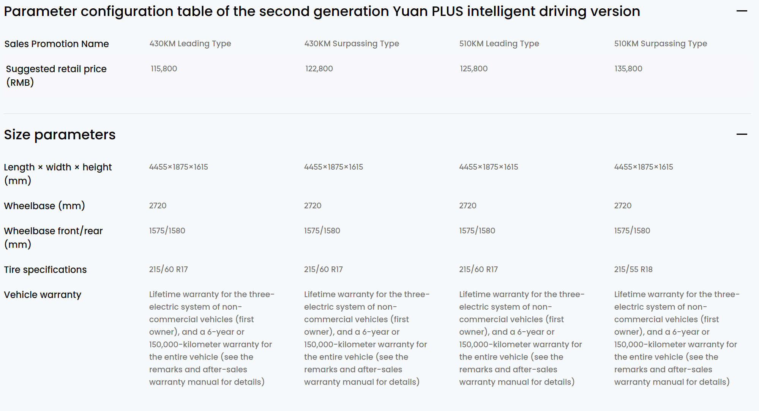Click the Sales Promotion Name label
This screenshot has width=759, height=411.
coord(57,44)
